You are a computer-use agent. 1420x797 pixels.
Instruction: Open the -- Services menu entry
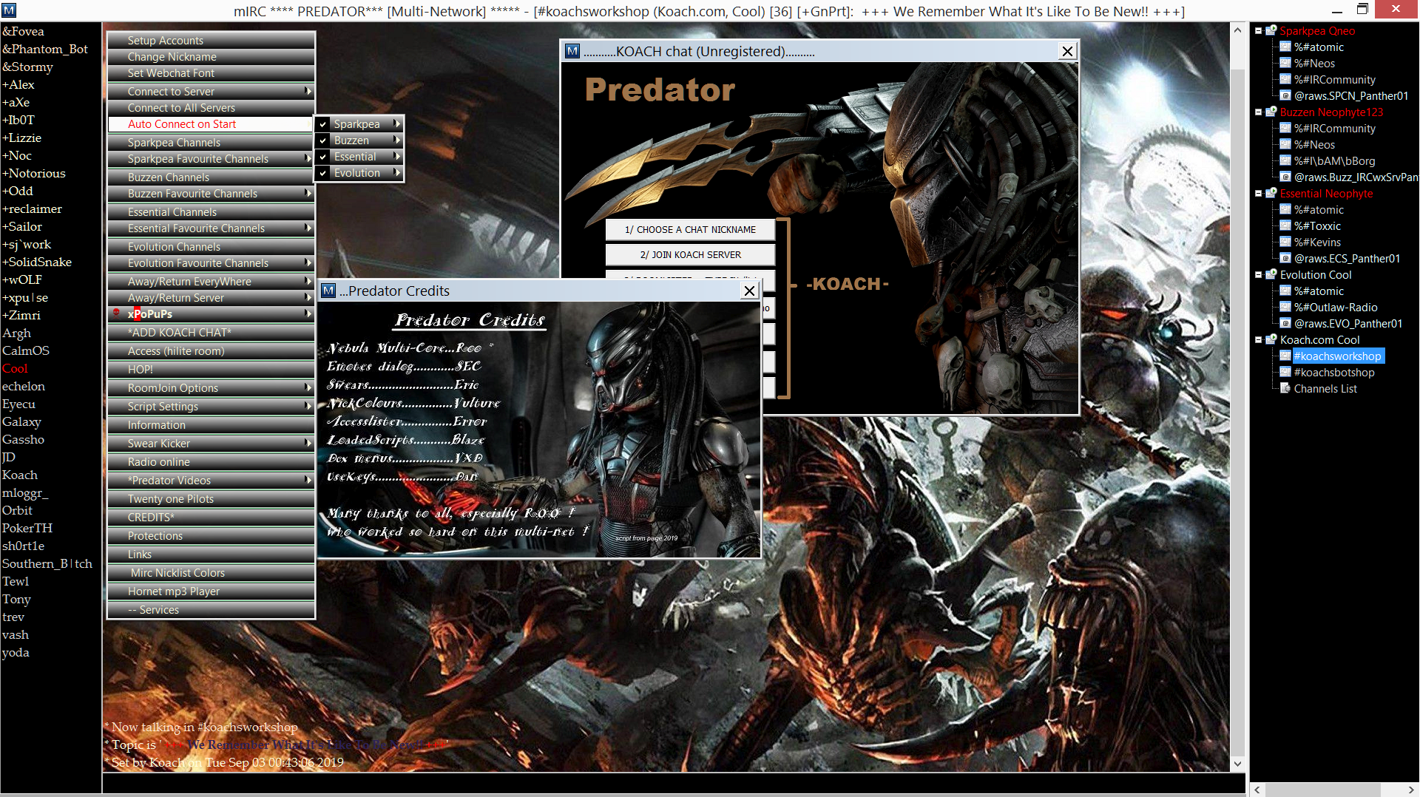coord(211,609)
